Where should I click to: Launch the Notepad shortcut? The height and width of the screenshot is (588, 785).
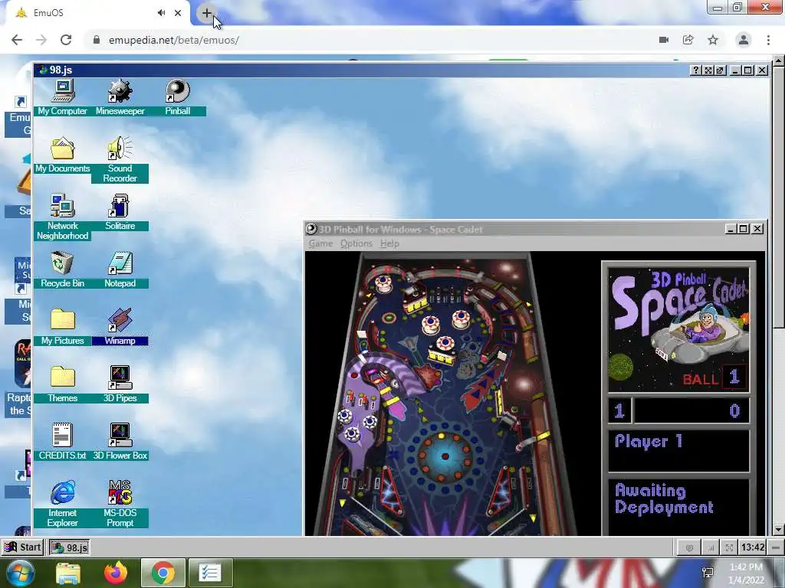click(120, 269)
